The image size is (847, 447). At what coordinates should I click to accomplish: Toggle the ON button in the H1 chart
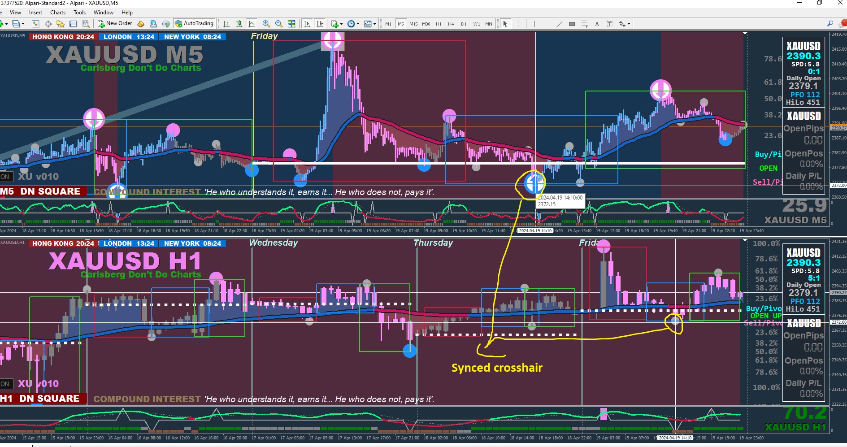click(x=5, y=384)
